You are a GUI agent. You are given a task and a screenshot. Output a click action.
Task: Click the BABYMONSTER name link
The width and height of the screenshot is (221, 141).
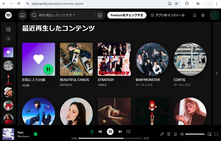point(148,80)
